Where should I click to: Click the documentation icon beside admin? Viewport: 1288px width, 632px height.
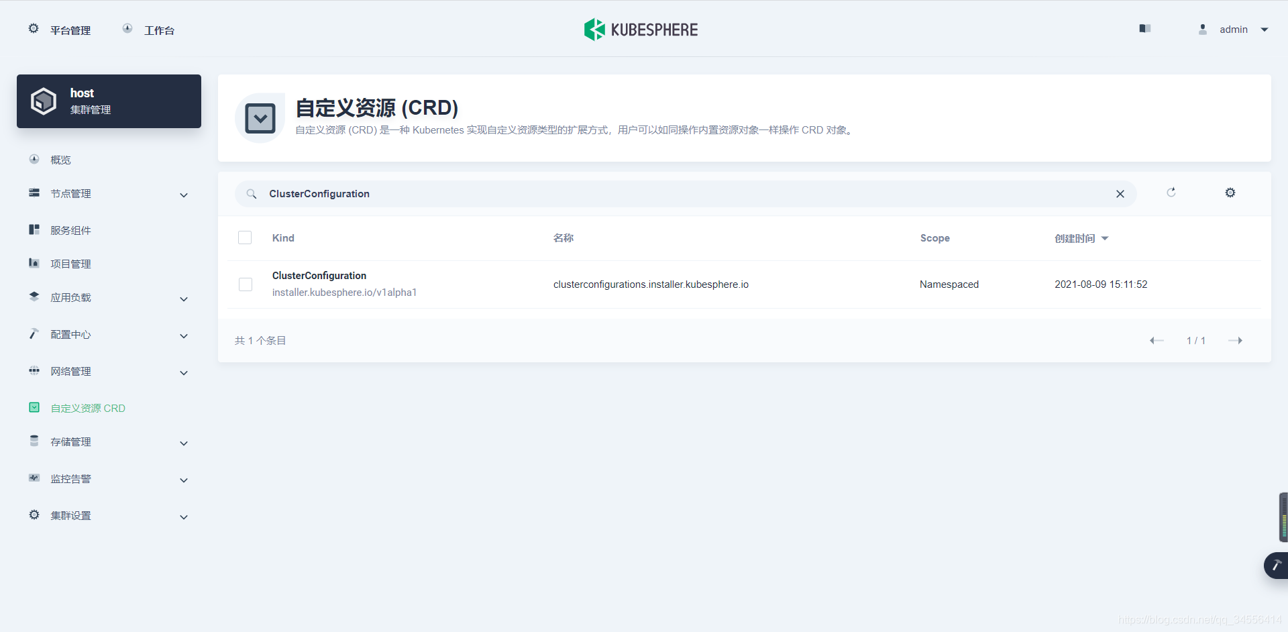(x=1145, y=29)
